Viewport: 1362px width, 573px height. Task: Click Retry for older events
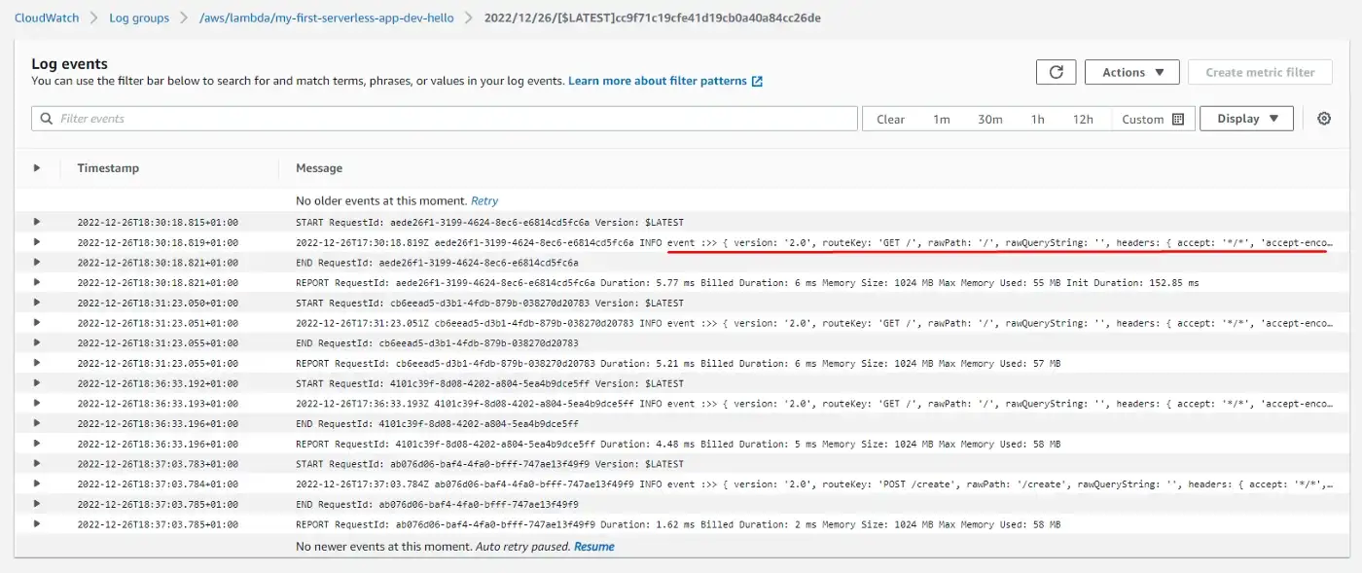pyautogui.click(x=484, y=200)
